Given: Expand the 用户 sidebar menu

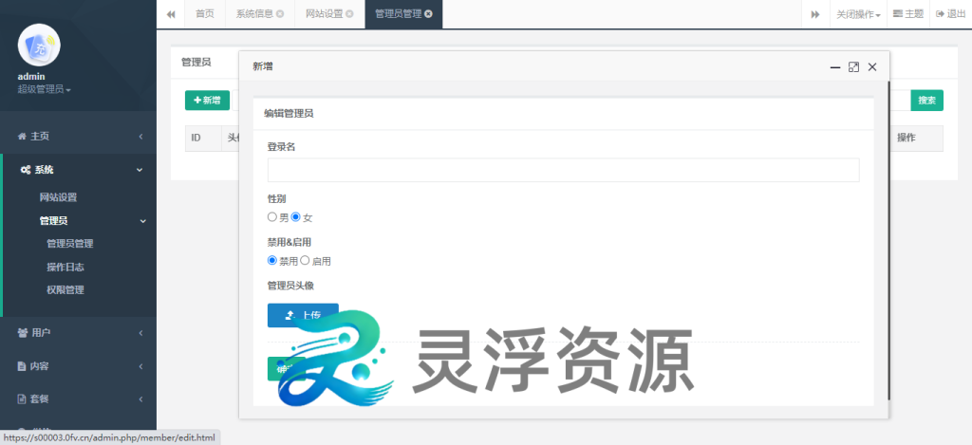Looking at the screenshot, I should click(x=78, y=333).
